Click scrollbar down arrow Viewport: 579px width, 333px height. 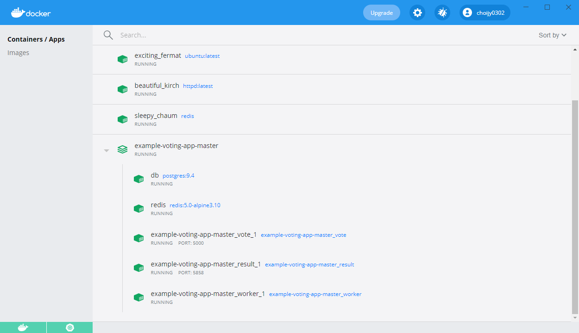575,318
